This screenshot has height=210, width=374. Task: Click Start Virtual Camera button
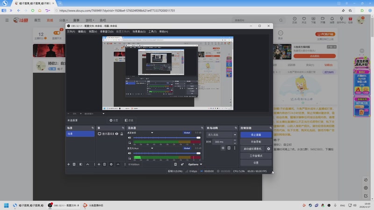(x=252, y=149)
